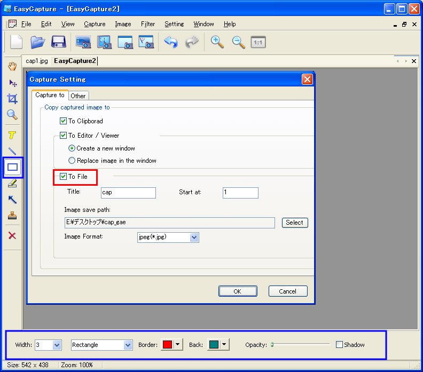Click the document icon beside File menu
Image resolution: width=423 pixels, height=372 pixels.
click(12, 23)
